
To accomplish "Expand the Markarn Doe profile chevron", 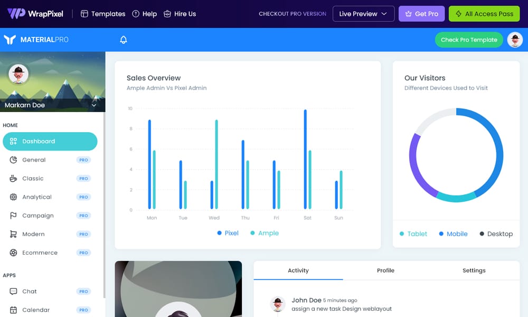I will tap(94, 105).
